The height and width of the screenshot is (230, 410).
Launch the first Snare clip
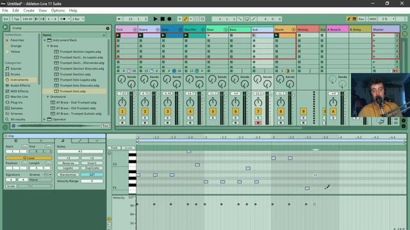[x=141, y=35]
